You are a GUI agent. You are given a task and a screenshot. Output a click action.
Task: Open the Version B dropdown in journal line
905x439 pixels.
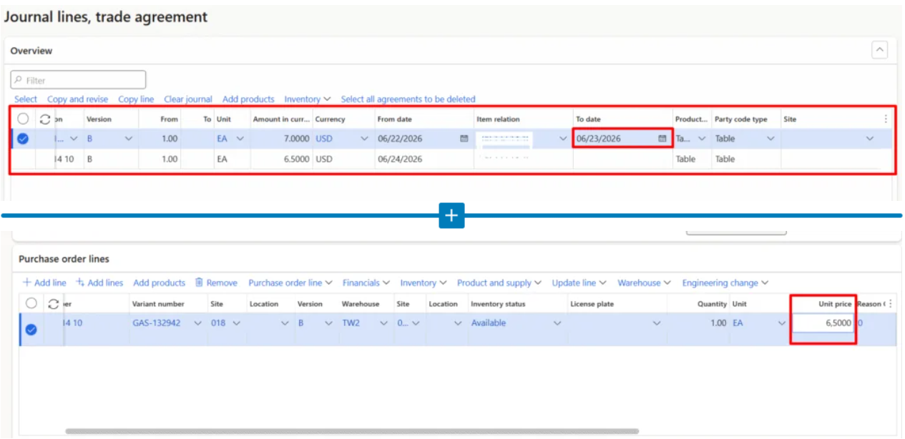[x=129, y=139]
